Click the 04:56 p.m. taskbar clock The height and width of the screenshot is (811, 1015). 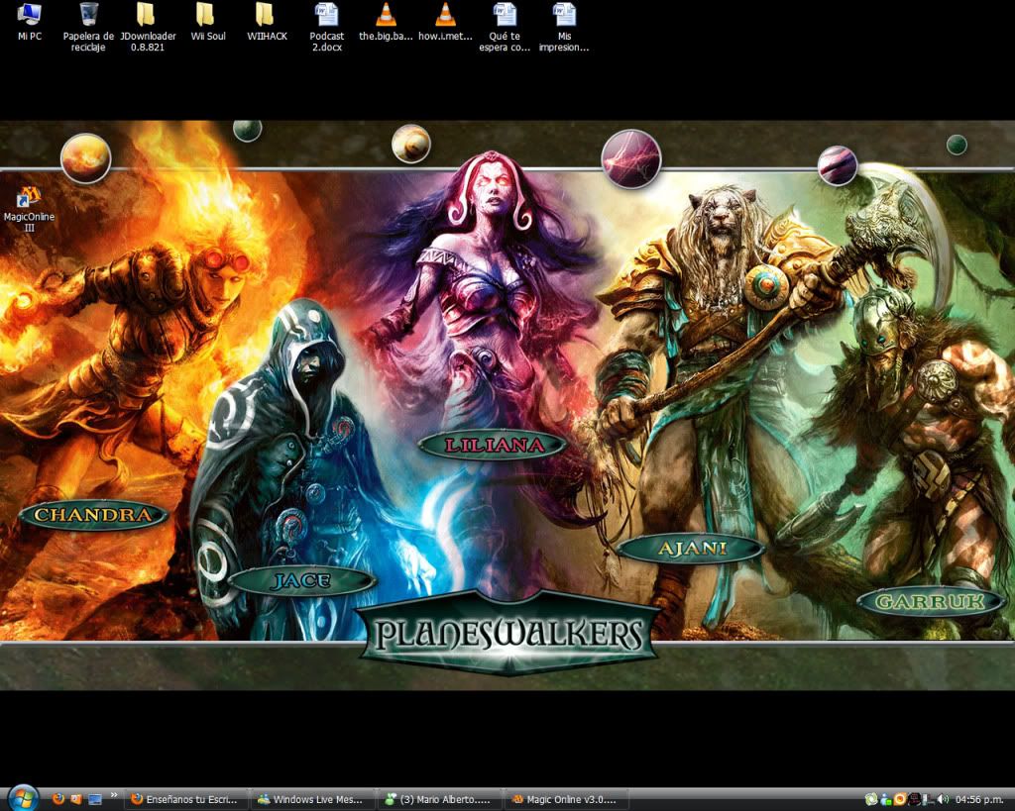(x=978, y=799)
